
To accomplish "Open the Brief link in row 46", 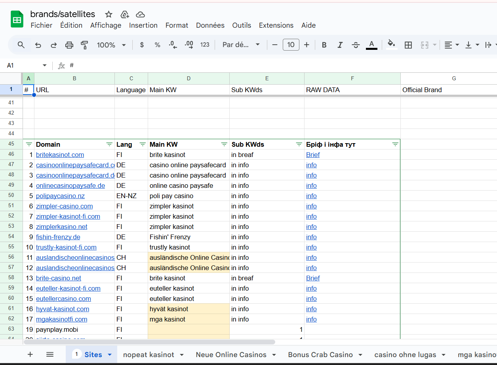I will click(x=313, y=155).
